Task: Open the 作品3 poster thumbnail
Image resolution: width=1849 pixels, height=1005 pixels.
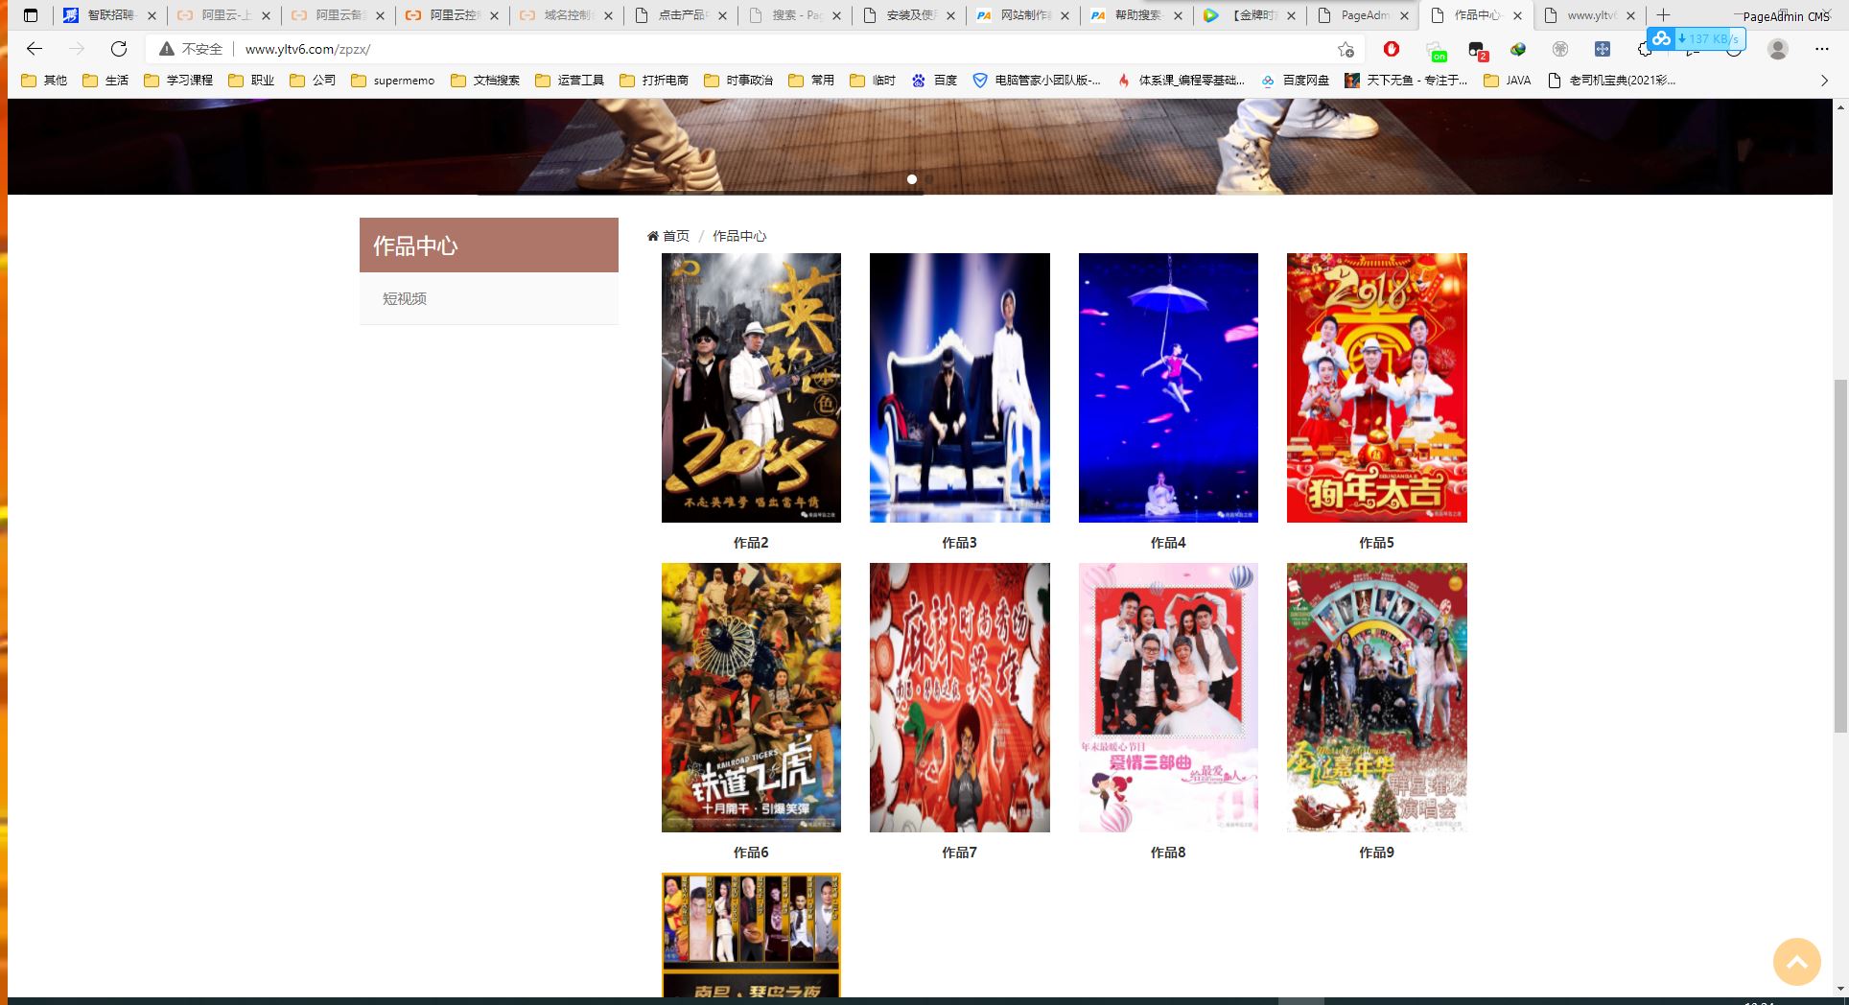Action: (960, 387)
